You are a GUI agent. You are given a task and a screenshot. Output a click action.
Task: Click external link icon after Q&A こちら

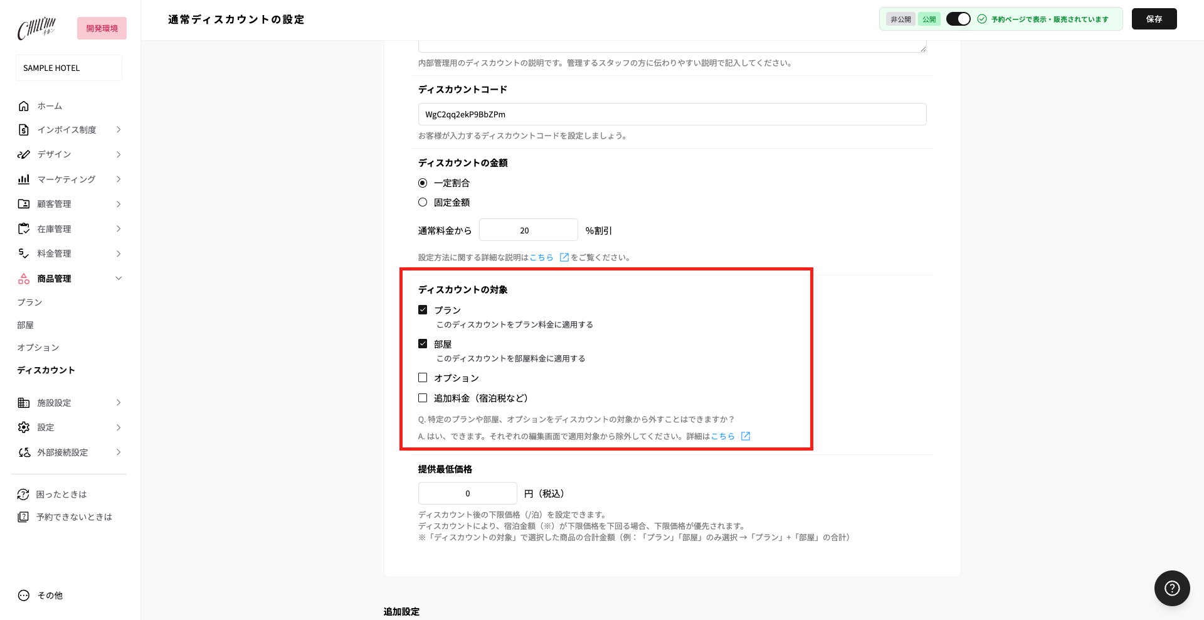tap(746, 436)
